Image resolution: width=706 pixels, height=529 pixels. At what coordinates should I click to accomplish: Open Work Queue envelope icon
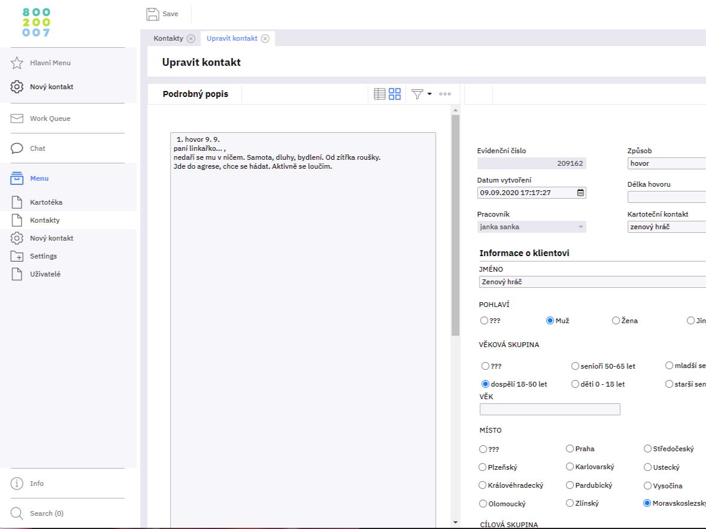coord(17,118)
